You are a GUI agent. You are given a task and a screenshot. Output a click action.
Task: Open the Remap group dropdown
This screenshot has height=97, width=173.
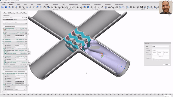pos(70,10)
